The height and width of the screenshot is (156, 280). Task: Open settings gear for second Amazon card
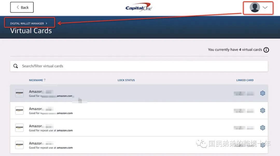262,111
